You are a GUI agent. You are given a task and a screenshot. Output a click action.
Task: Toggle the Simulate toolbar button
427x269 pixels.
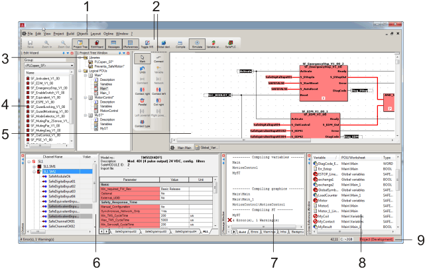coord(197,44)
